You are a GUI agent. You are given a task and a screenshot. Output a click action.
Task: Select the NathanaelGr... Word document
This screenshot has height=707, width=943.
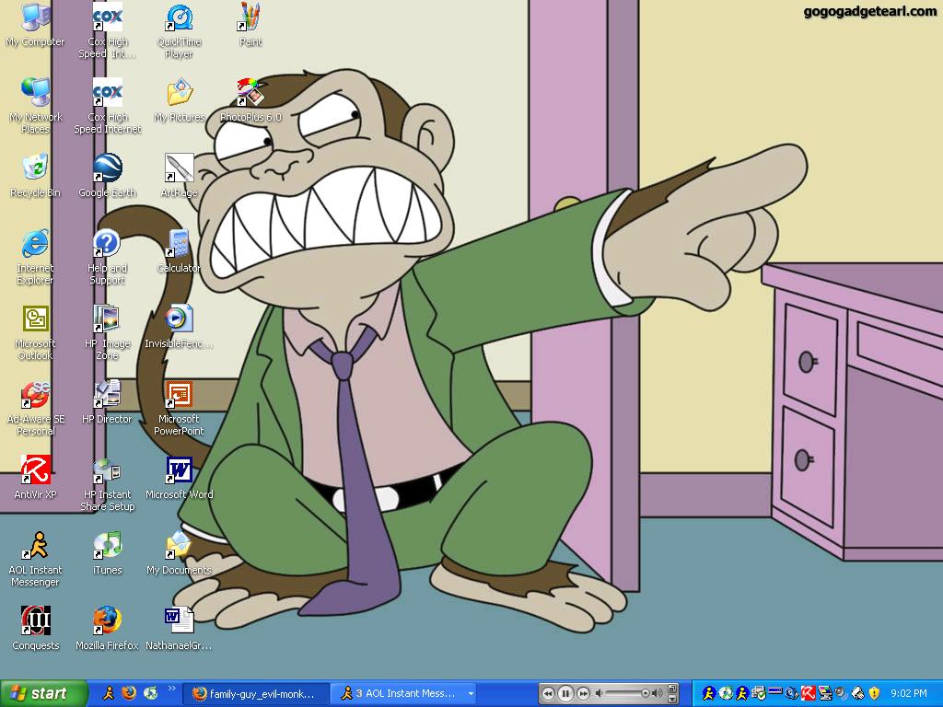click(x=180, y=629)
